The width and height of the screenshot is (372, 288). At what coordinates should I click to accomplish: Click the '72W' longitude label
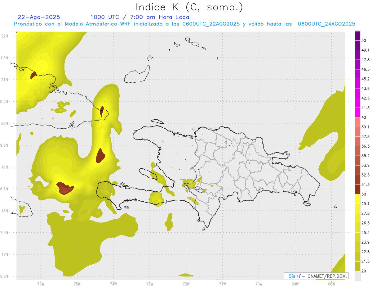pyautogui.click(x=186, y=284)
